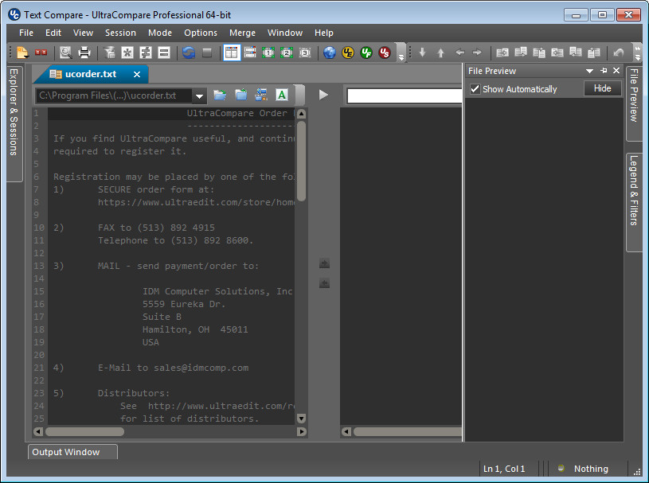Toggle show matching lines equals icon
This screenshot has height=483, width=649.
tap(164, 53)
